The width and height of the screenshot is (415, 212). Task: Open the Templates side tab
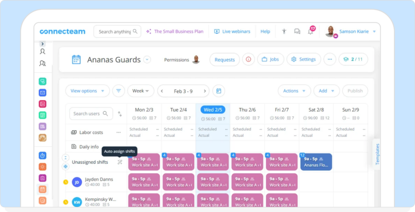377,154
